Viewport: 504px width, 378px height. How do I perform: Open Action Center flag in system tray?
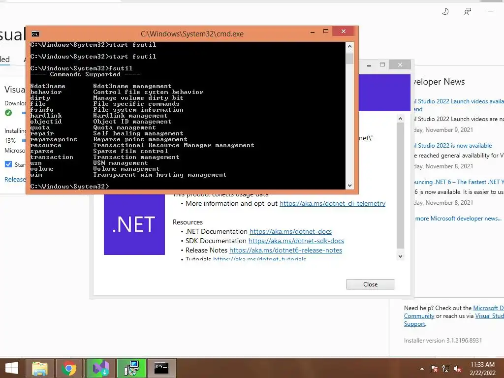click(434, 369)
